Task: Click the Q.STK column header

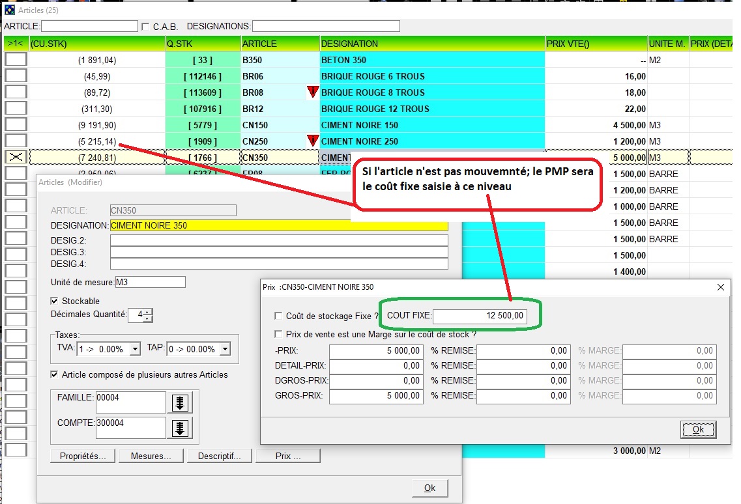Action: click(203, 44)
